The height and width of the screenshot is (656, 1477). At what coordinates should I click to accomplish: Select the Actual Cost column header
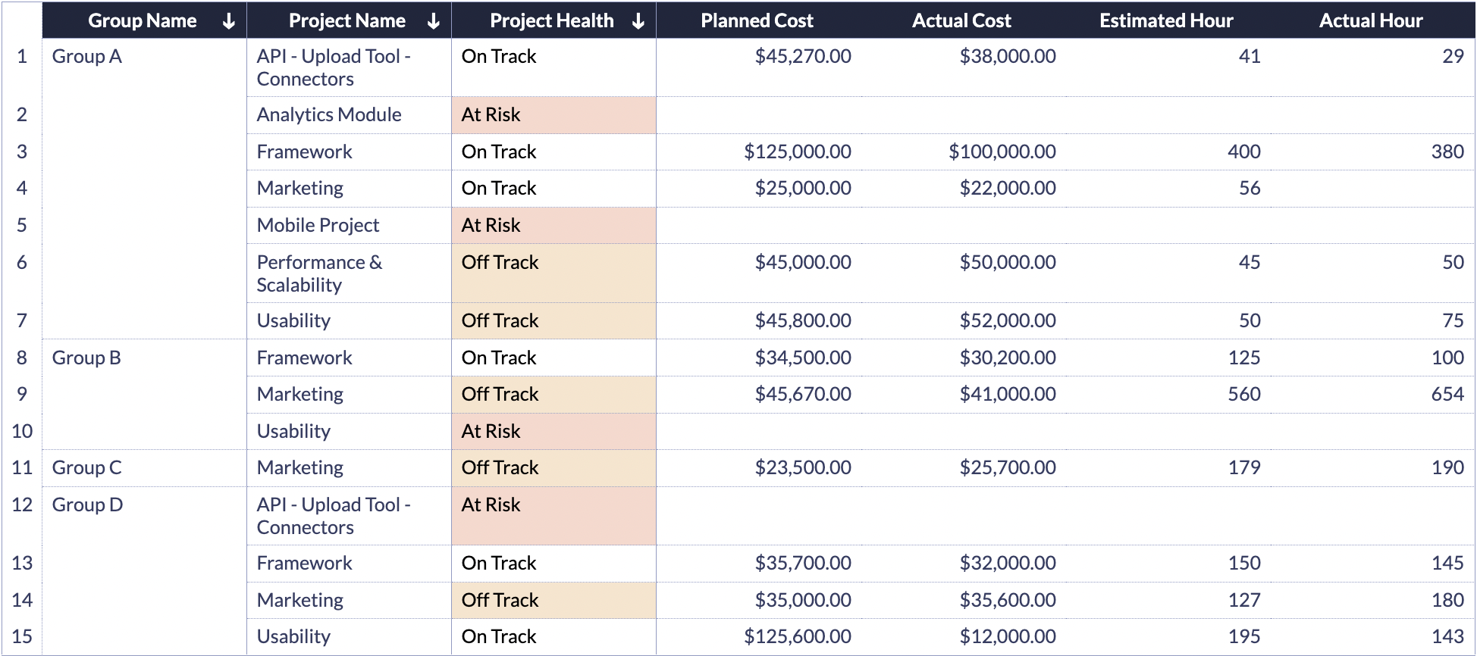point(961,21)
